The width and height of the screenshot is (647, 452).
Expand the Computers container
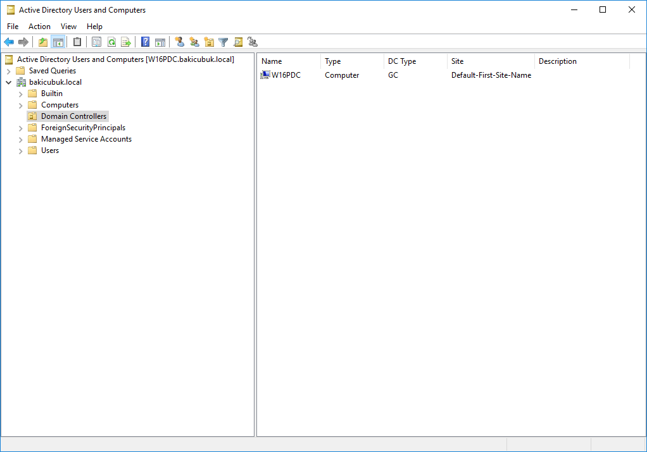point(21,106)
